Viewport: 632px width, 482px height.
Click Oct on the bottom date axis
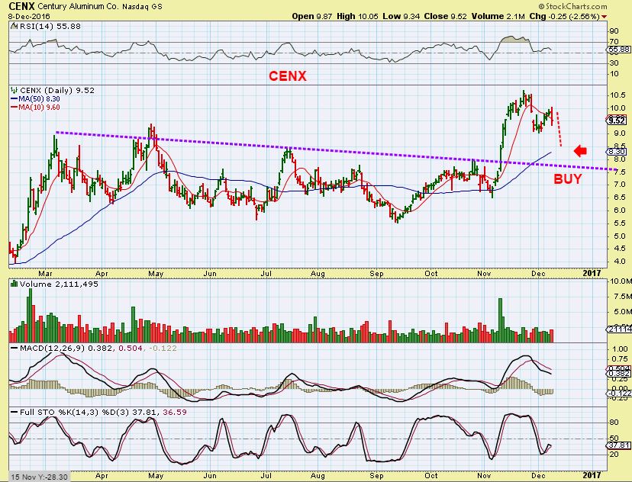coord(430,476)
